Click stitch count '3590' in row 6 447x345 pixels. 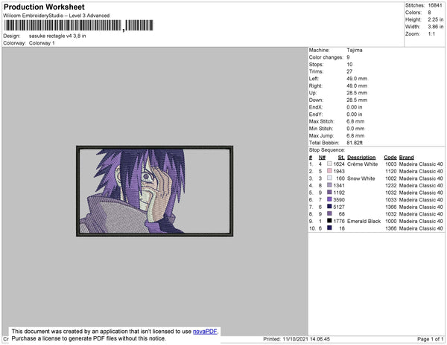click(339, 200)
